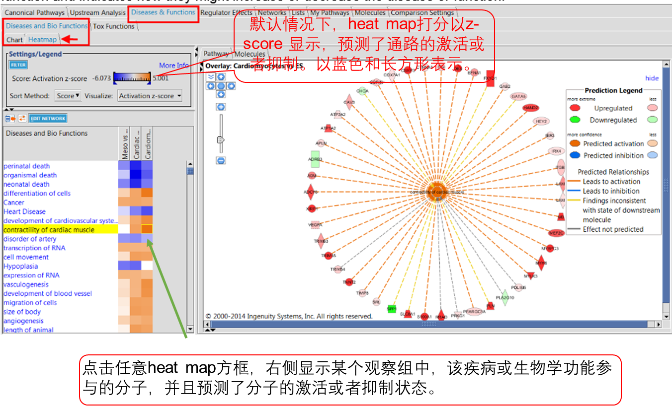Select the VEGFA node in the network
This screenshot has width=672, height=407.
click(x=315, y=225)
